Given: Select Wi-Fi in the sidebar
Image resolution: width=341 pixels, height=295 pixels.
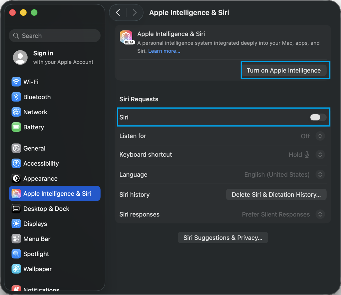Looking at the screenshot, I should 55,82.
